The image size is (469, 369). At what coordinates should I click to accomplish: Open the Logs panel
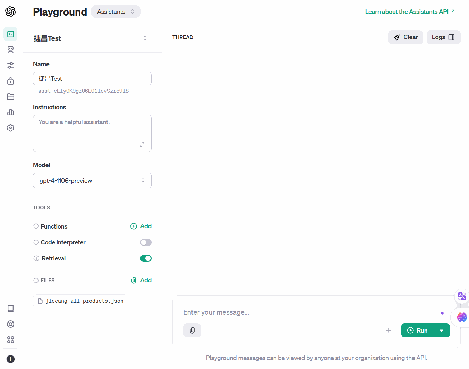443,37
